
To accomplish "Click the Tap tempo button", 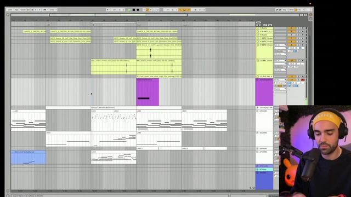I will [x=16, y=10].
